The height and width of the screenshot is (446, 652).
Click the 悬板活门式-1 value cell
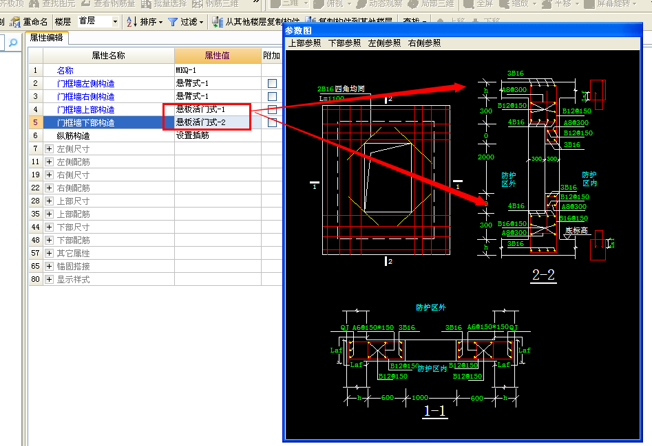pos(218,109)
